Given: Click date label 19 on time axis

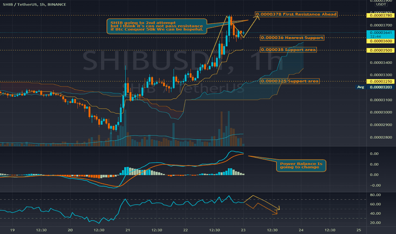Looking at the screenshot, I should pyautogui.click(x=12, y=230).
